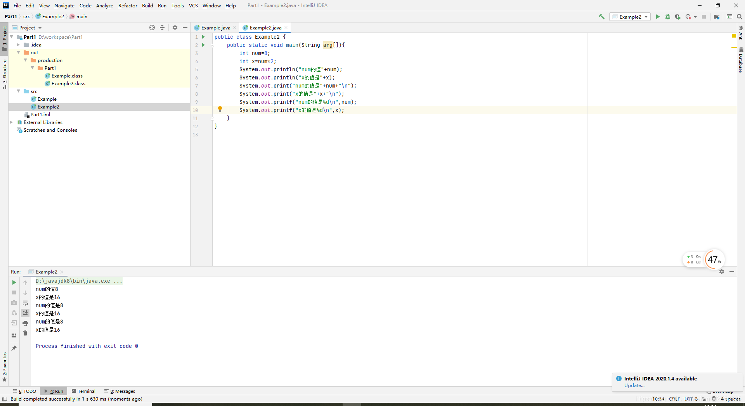Viewport: 745px width, 406px height.
Task: Click the Dump Threads camera icon
Action: point(14,303)
